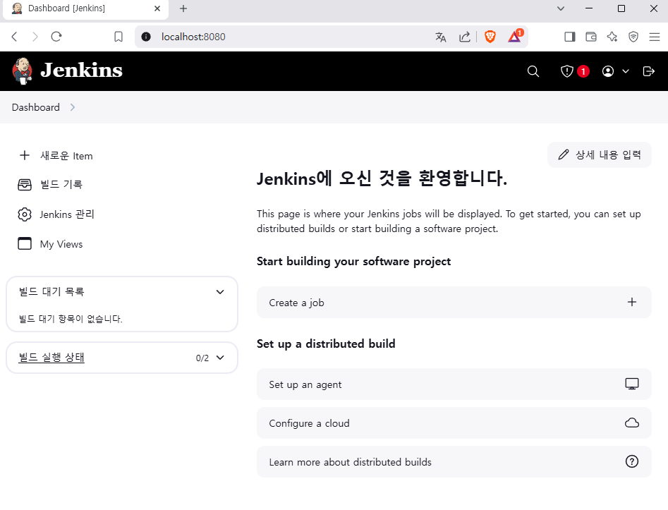Click the 상세 내용 입력 button

(x=599, y=154)
